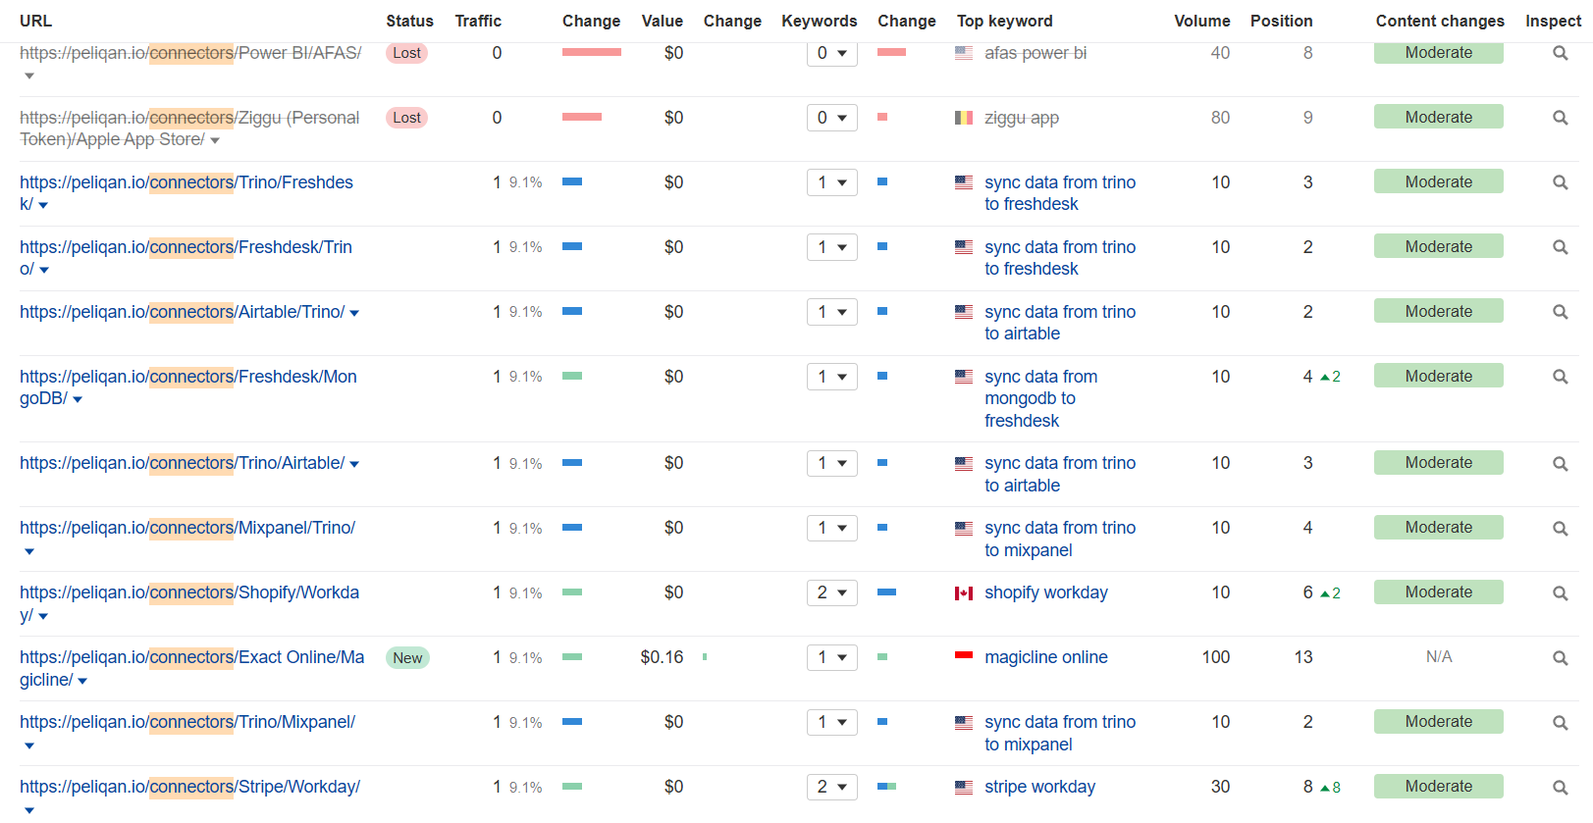Expand the caret after the Trino/Airtable URL
1593x823 pixels.
click(354, 464)
